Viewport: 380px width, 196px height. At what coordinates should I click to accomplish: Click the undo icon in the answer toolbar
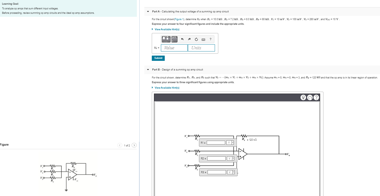182,39
